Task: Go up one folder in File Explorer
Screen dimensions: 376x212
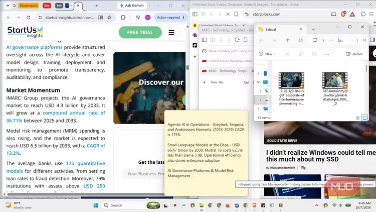Action: pyautogui.click(x=287, y=40)
